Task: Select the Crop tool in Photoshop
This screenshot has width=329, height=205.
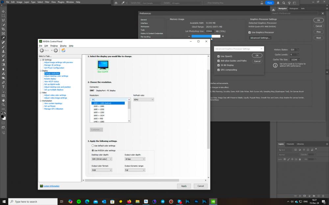Action: tap(3, 29)
